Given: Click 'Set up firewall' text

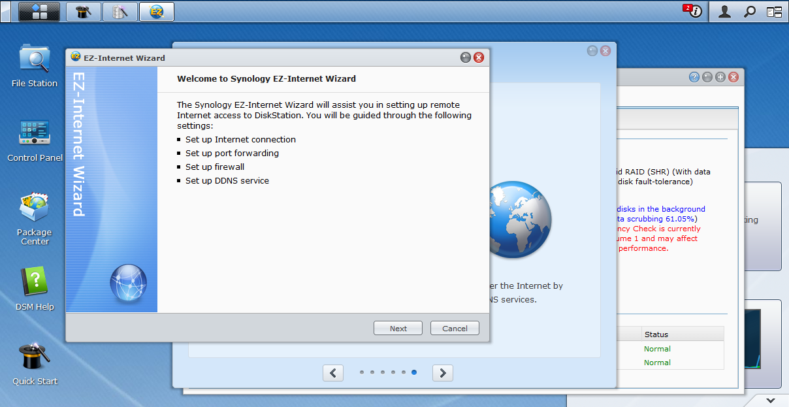Looking at the screenshot, I should tap(215, 167).
